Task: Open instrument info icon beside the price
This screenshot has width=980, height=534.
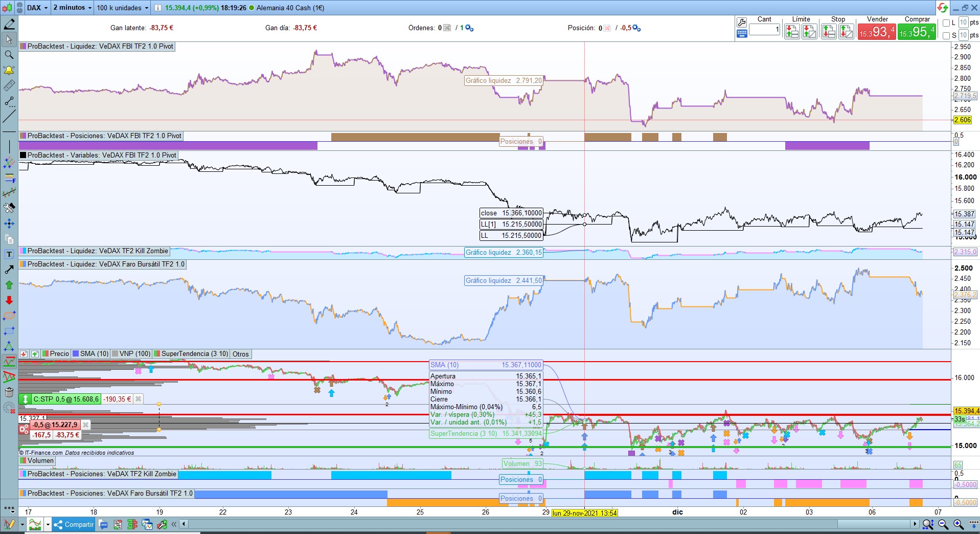Action: [x=157, y=8]
